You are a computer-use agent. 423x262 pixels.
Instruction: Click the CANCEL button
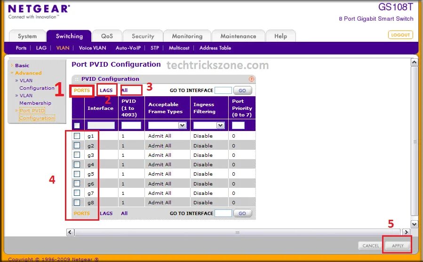pyautogui.click(x=371, y=246)
